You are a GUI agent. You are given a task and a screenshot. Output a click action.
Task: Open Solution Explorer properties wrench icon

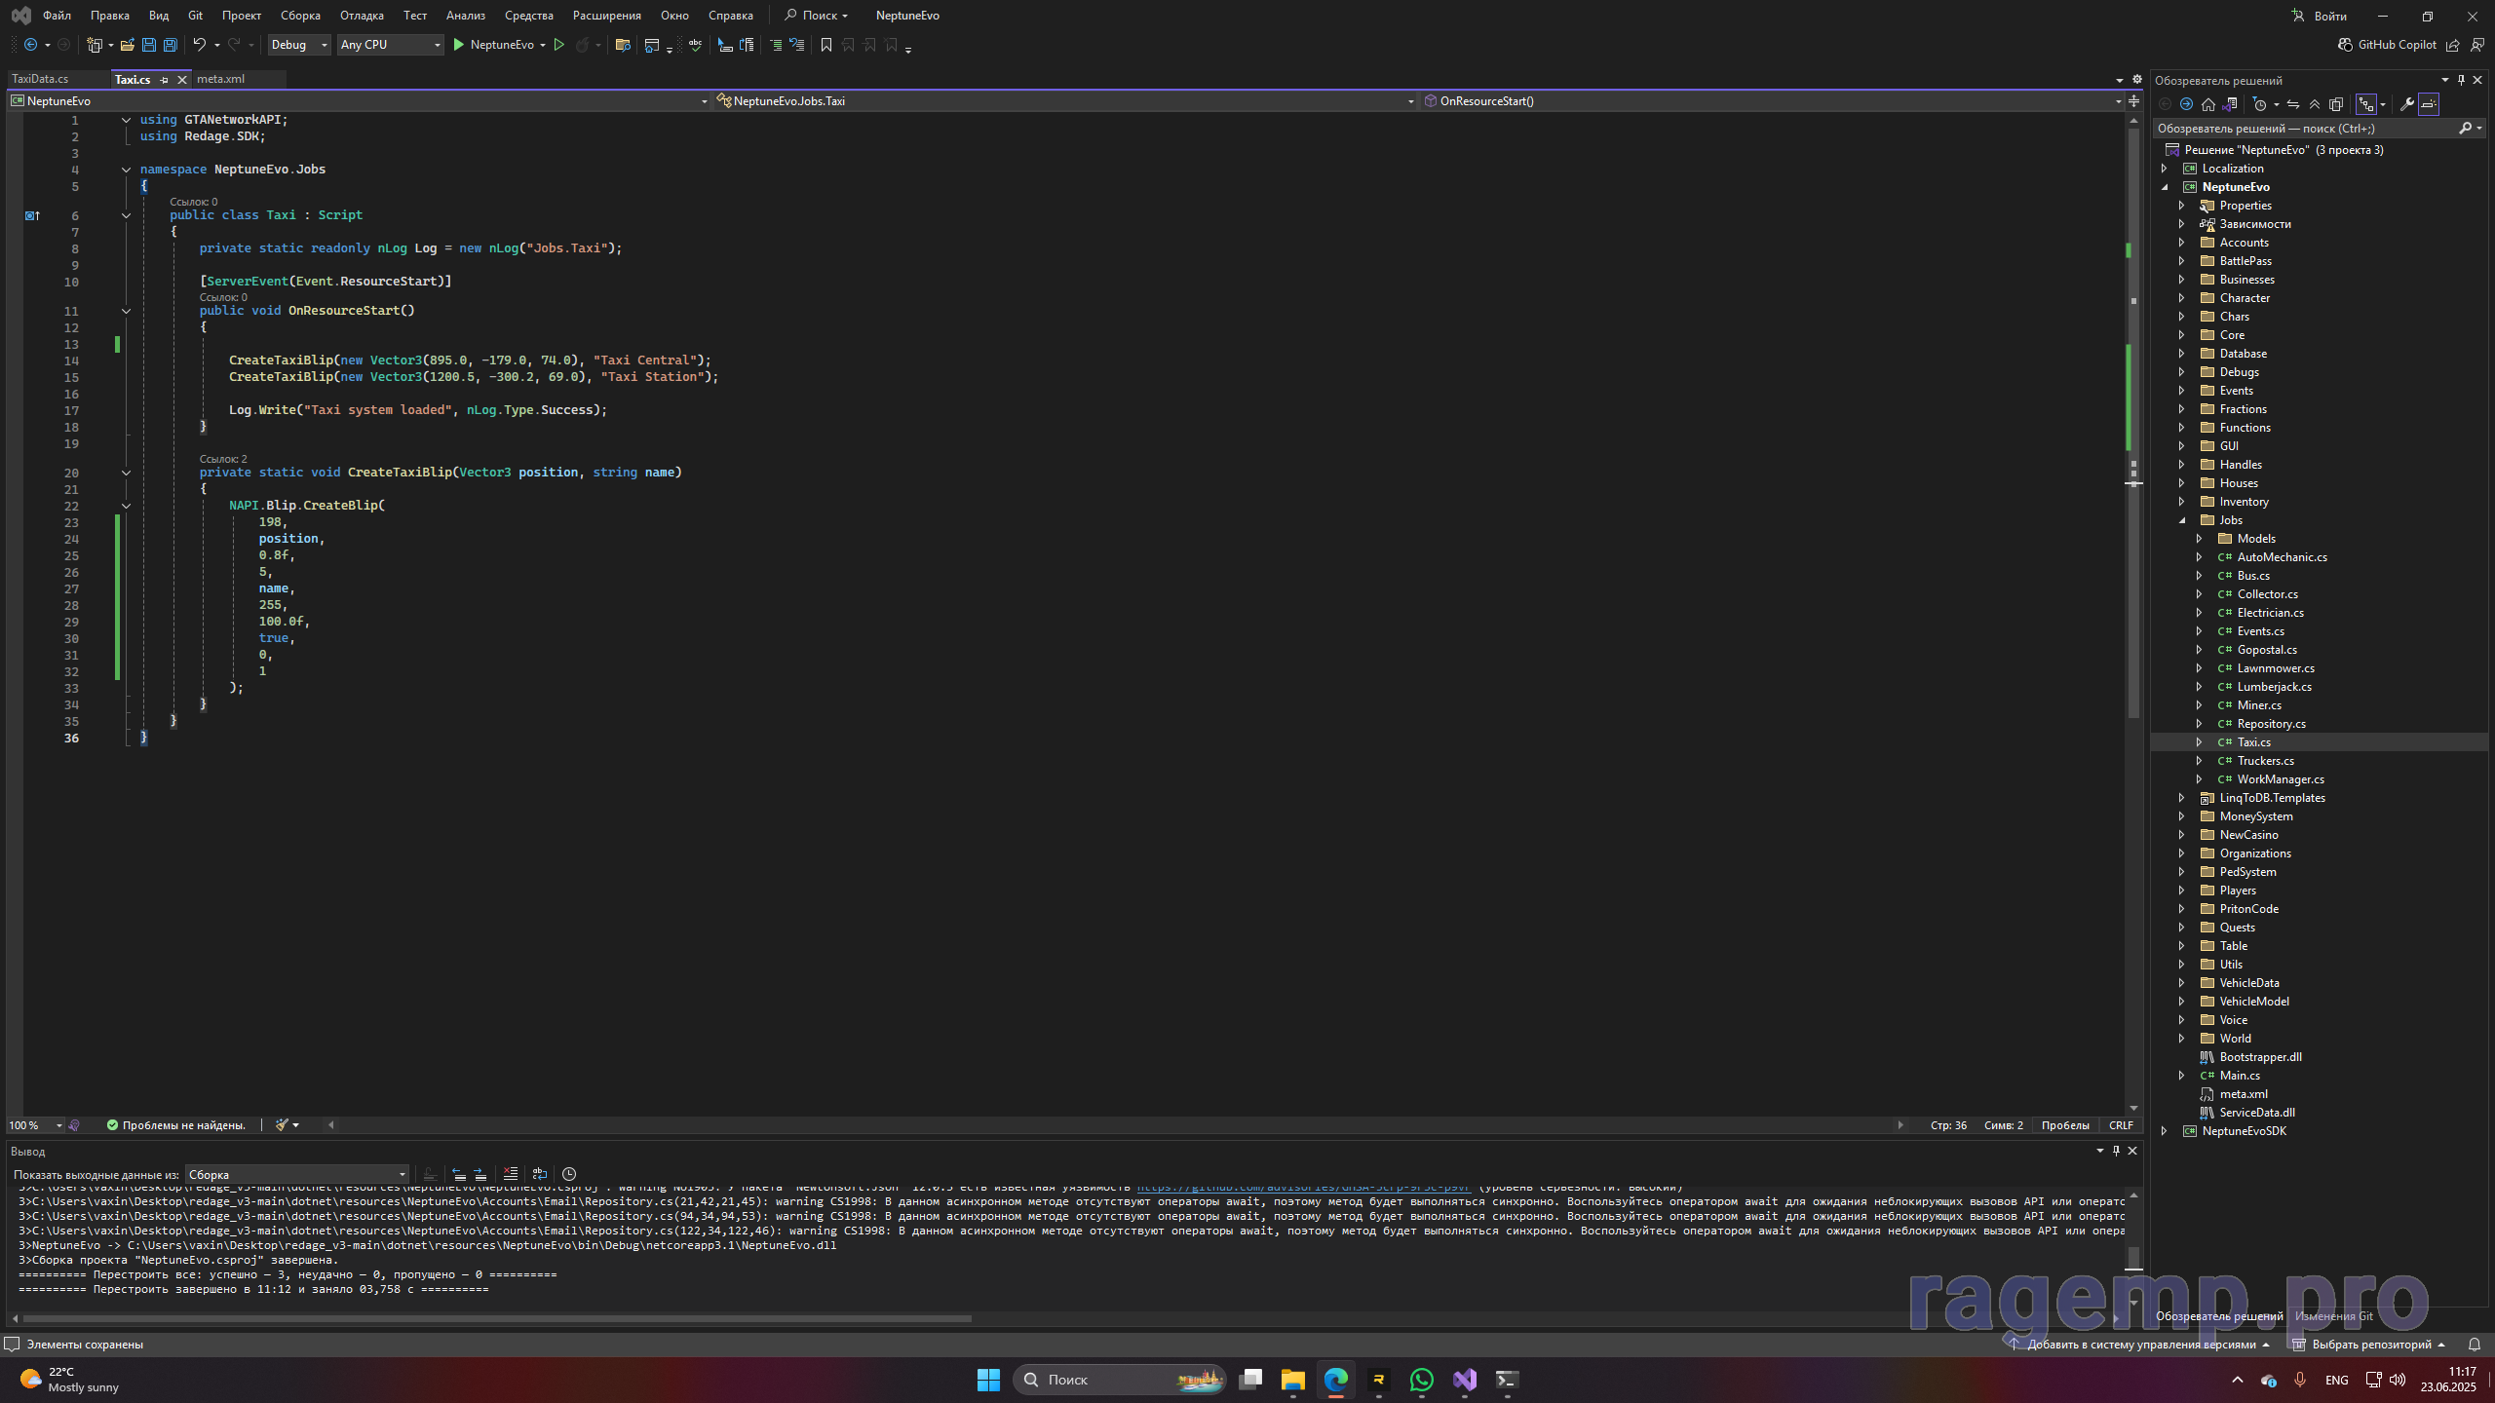tap(2406, 104)
